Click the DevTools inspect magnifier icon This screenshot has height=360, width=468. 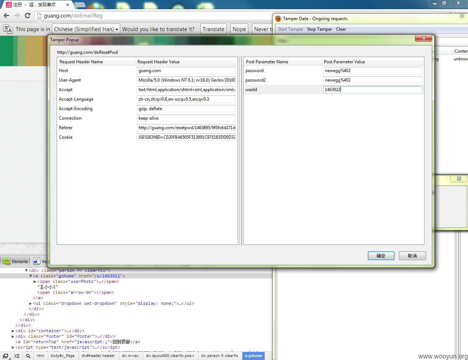point(28,356)
